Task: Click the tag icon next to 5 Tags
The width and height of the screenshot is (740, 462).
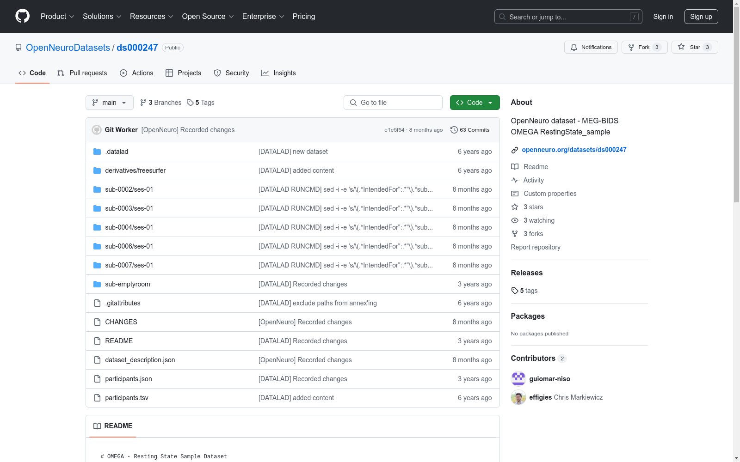Action: tap(190, 103)
